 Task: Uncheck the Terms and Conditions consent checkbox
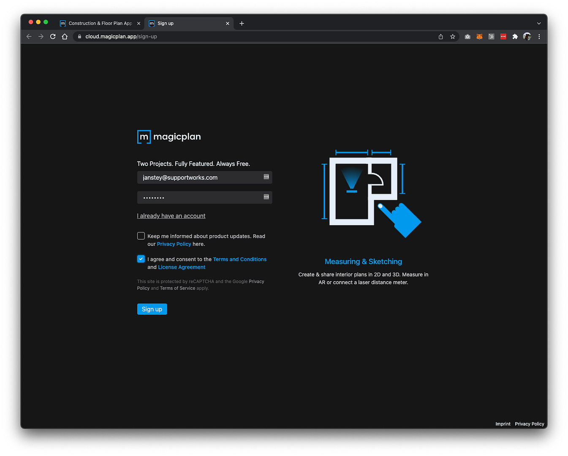141,259
